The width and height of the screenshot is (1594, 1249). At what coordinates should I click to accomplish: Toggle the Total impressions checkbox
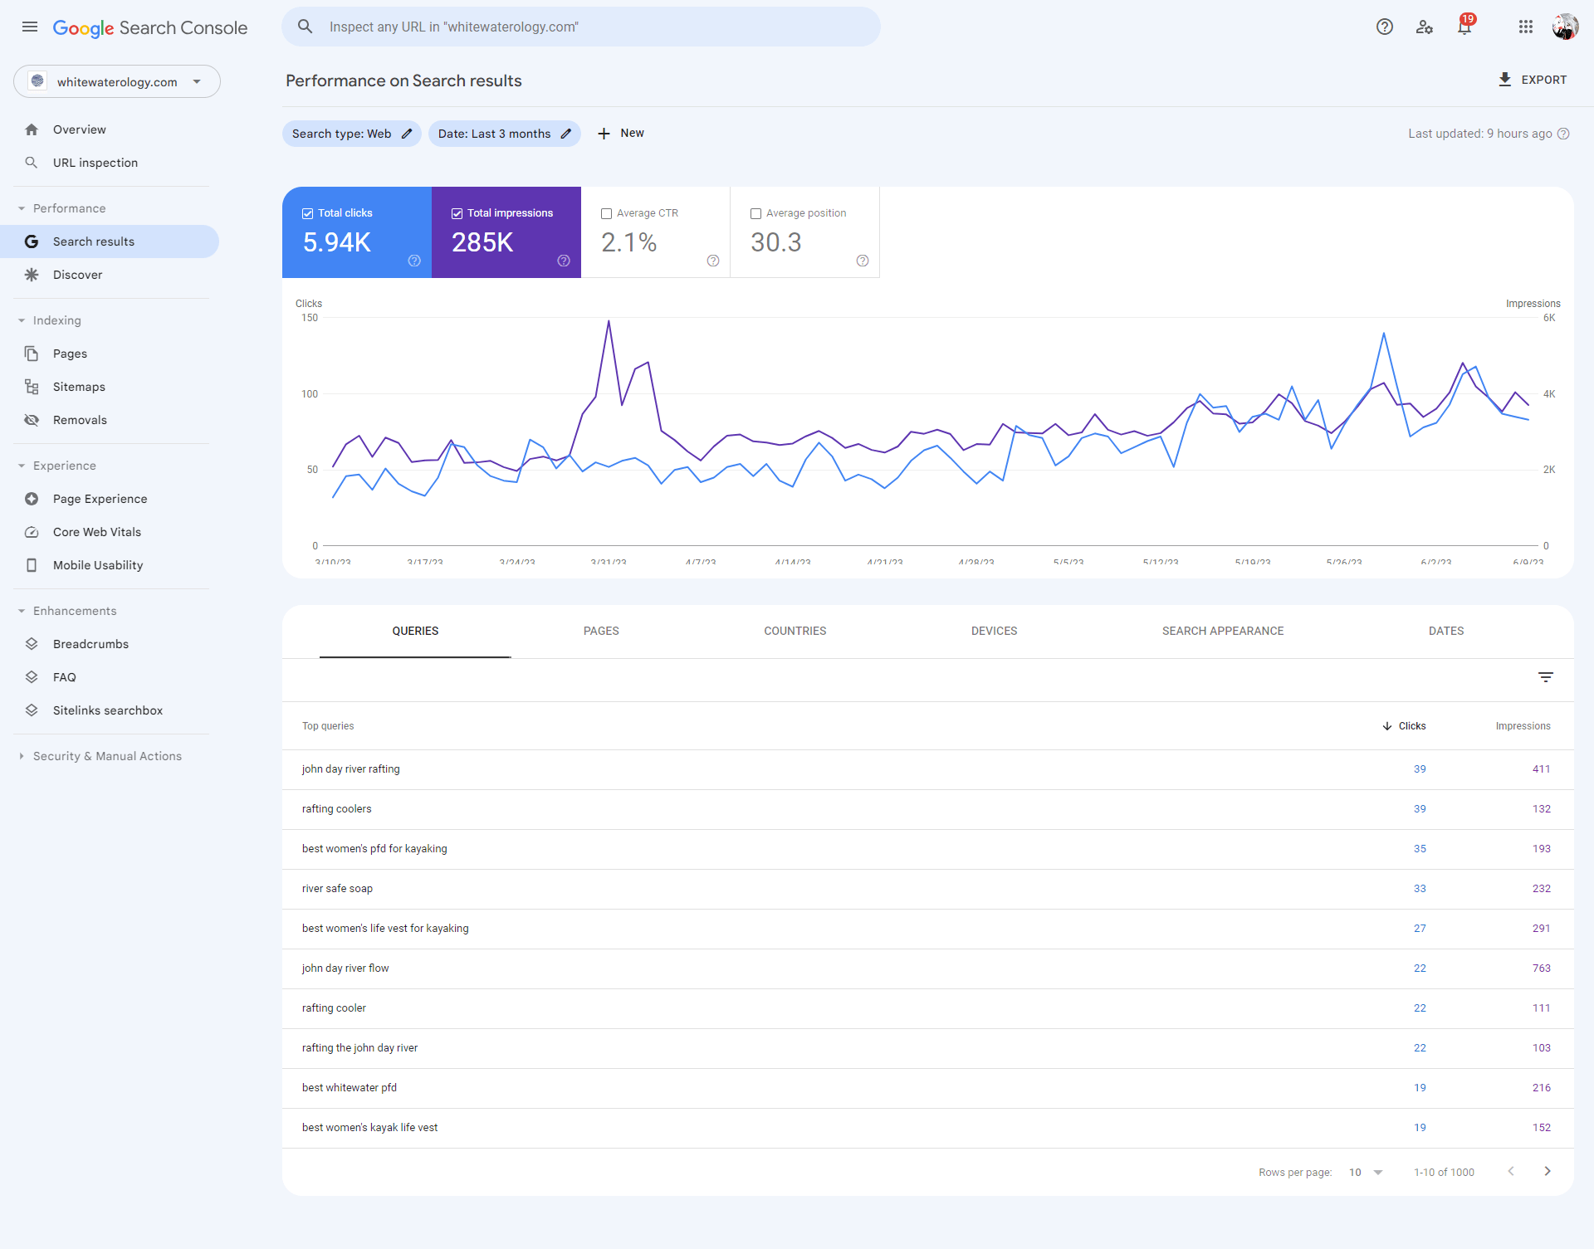[457, 213]
